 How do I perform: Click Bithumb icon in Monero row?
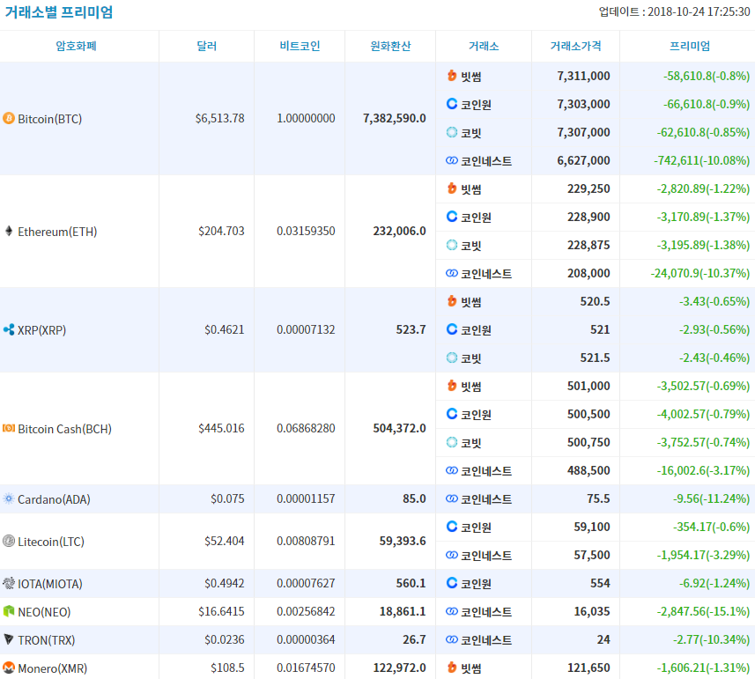452,668
